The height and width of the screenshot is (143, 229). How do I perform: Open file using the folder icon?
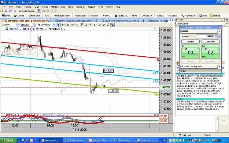[2, 11]
